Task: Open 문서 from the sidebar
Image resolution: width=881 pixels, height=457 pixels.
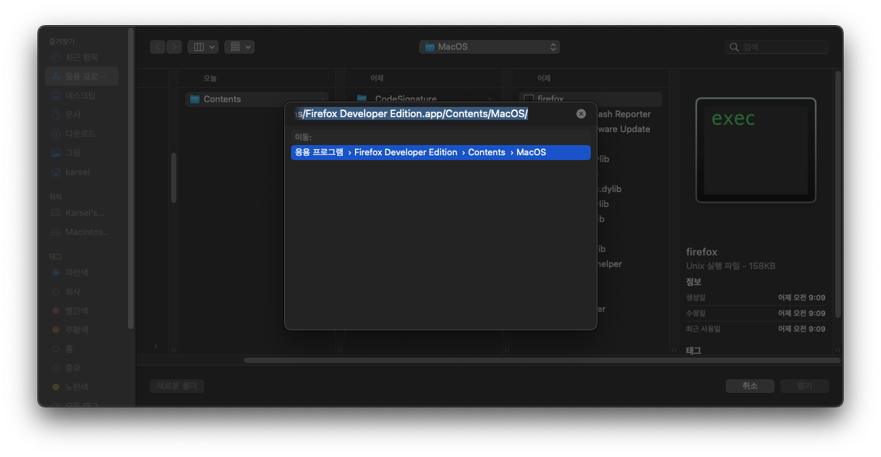Action: click(82, 114)
